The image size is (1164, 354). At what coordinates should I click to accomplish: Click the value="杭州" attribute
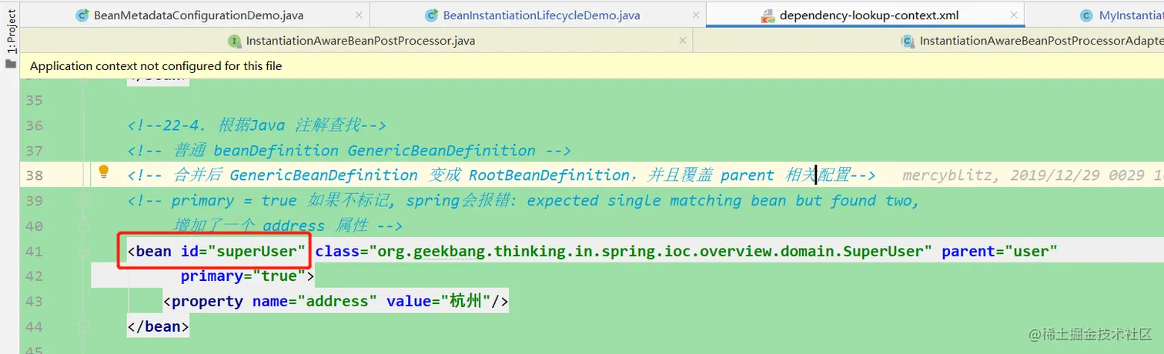[x=438, y=302]
